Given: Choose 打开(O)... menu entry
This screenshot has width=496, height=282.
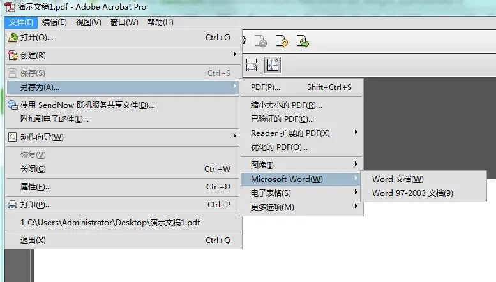Looking at the screenshot, I should [124, 38].
